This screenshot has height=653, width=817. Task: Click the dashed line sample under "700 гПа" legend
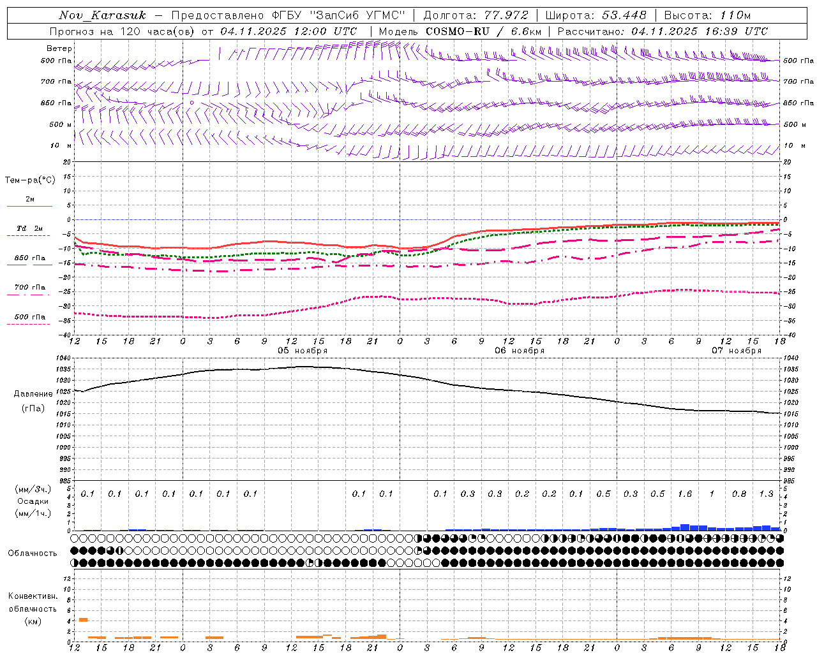tap(29, 295)
